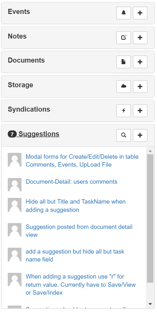Add new storage with plus button
This screenshot has height=313, width=157.
[140, 86]
